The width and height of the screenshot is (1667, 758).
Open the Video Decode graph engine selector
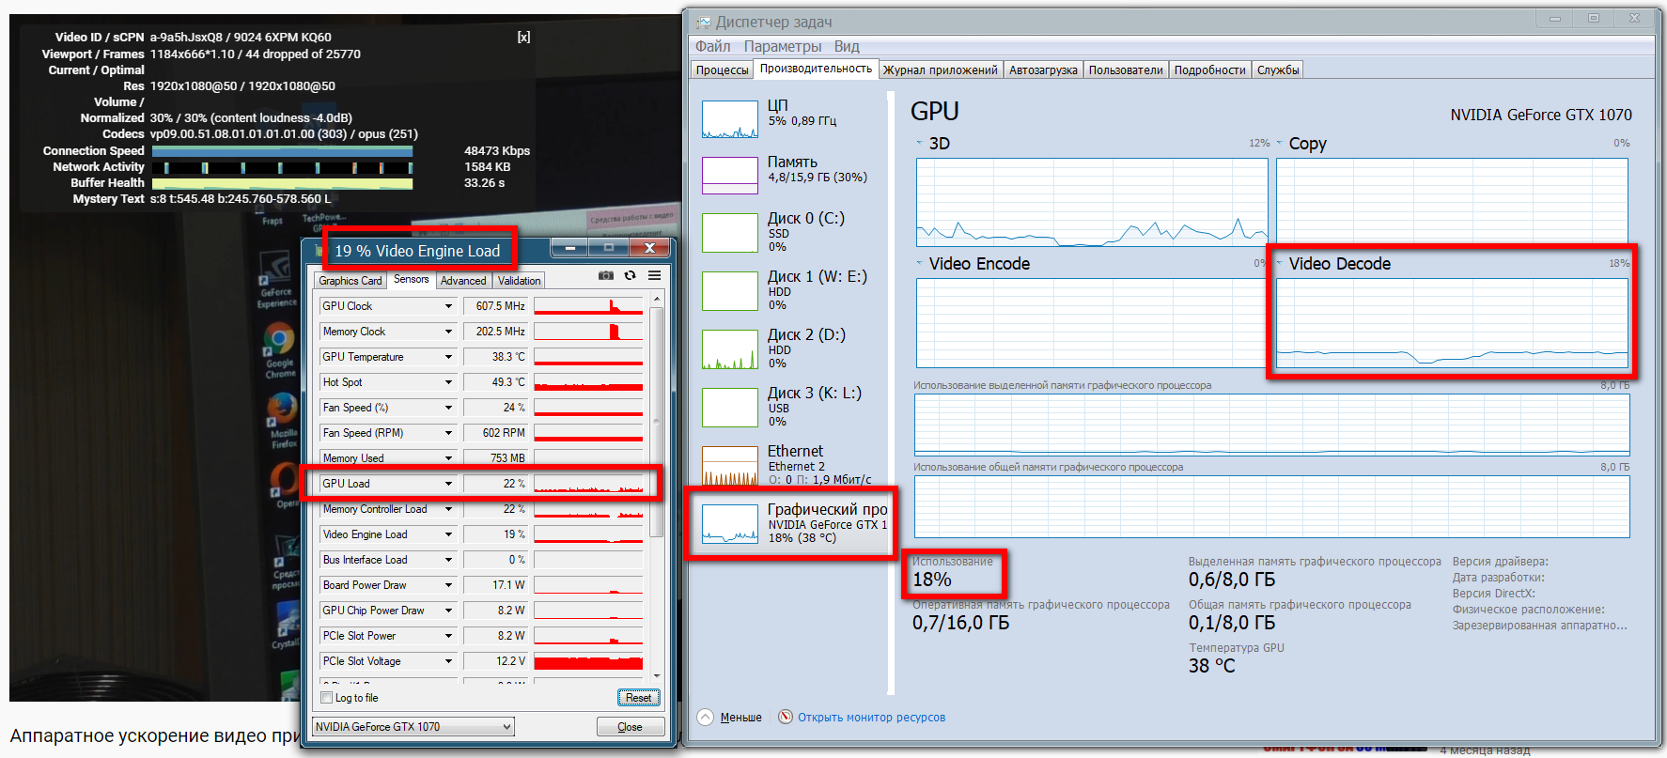coord(1279,263)
